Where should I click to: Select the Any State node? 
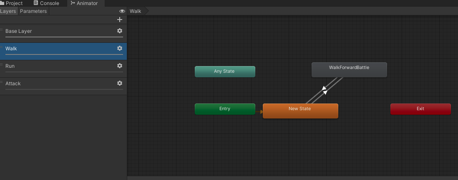pyautogui.click(x=225, y=72)
